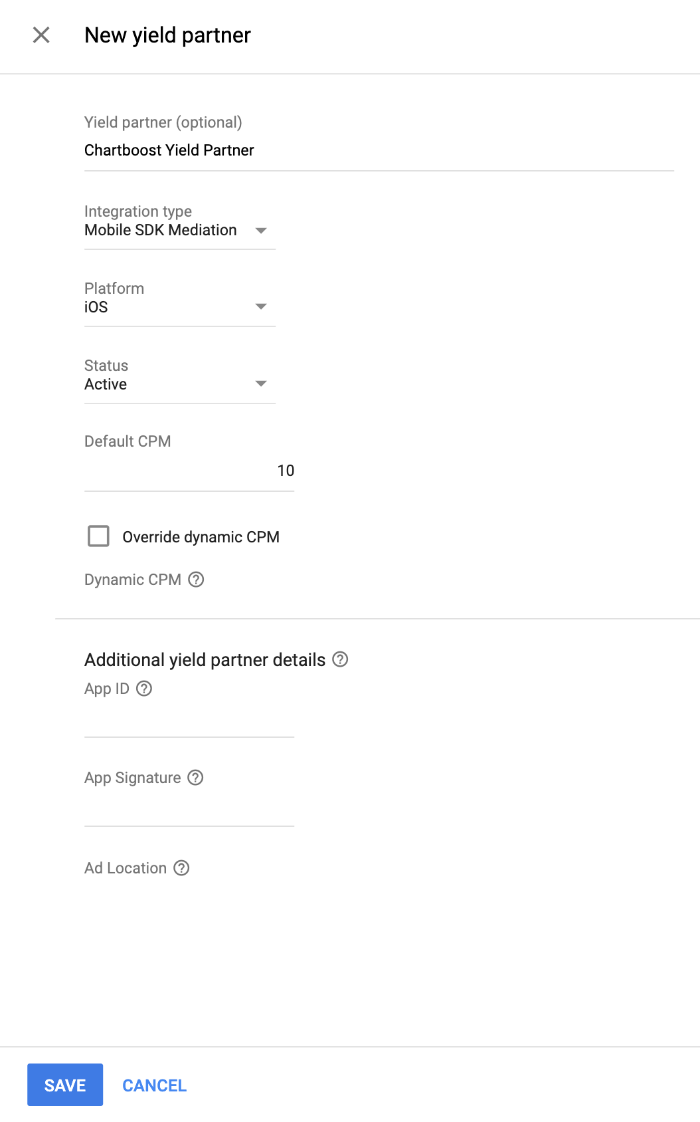Expand the Integration type dropdown arrow

tap(261, 231)
